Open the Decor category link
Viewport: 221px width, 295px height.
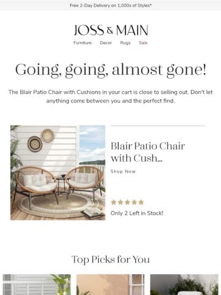106,43
